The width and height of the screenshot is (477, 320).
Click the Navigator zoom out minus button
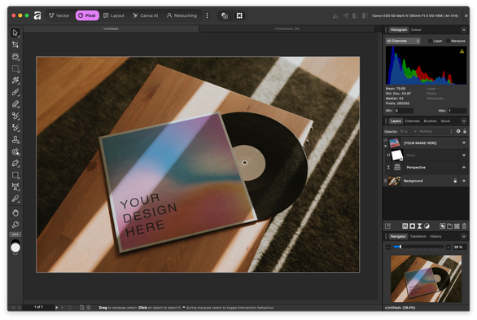388,247
